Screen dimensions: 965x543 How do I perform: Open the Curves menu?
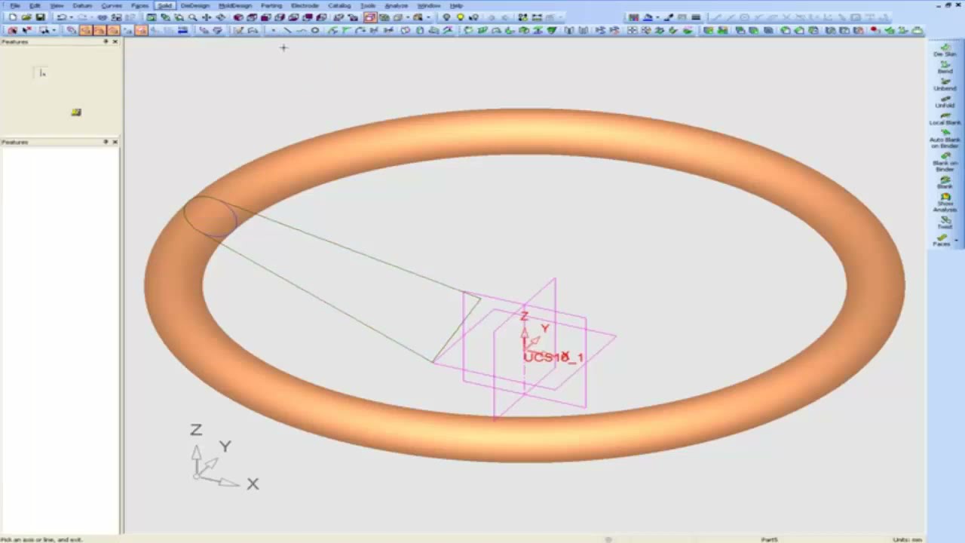tap(112, 5)
